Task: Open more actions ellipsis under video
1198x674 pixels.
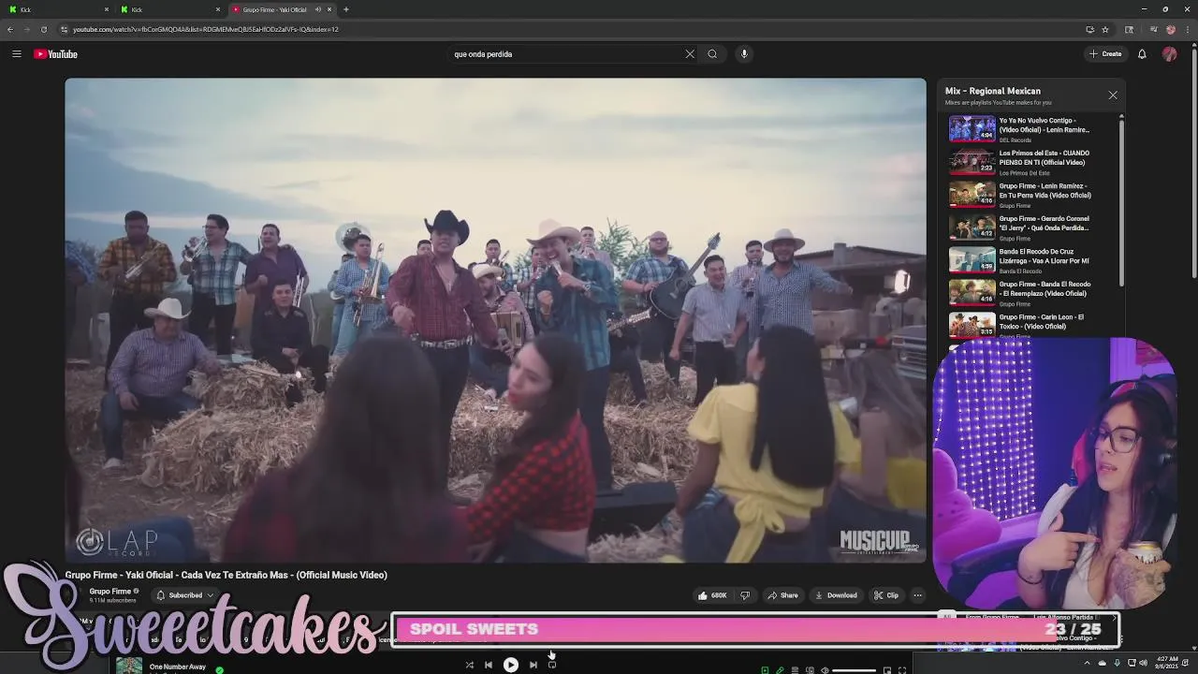Action: (x=917, y=595)
